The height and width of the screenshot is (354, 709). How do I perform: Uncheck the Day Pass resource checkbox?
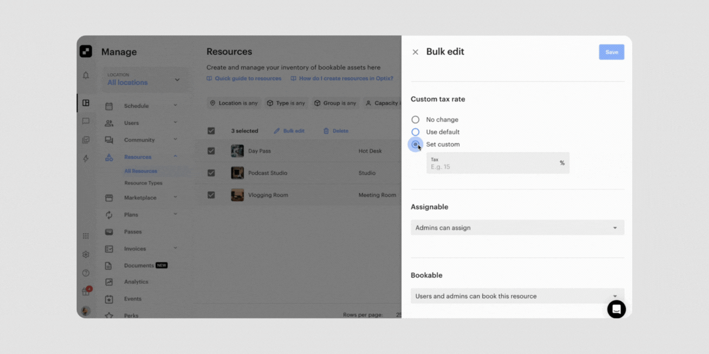pos(211,150)
